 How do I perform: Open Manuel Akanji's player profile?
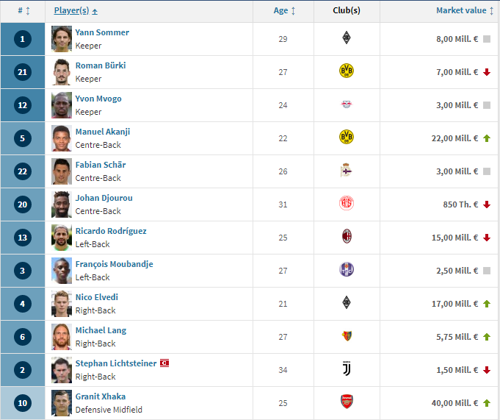(x=103, y=132)
